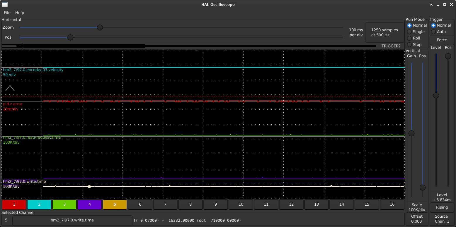Screen dimensions: 456x227
Task: Open the vertical Scale 100K/div setting
Action: (x=416, y=207)
